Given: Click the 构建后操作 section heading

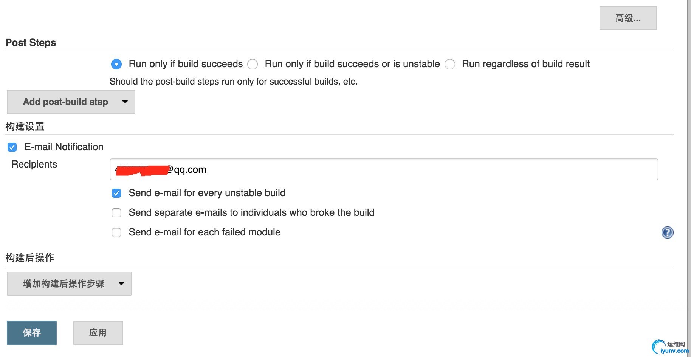Looking at the screenshot, I should tap(30, 258).
